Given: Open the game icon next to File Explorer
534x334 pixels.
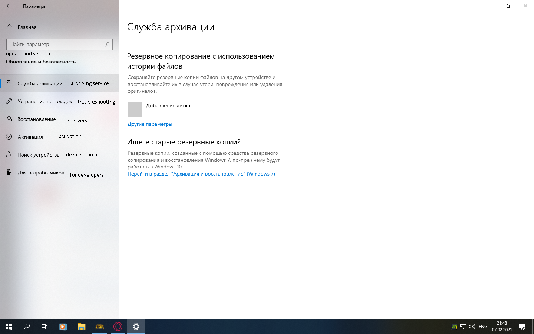Looking at the screenshot, I should (x=100, y=327).
